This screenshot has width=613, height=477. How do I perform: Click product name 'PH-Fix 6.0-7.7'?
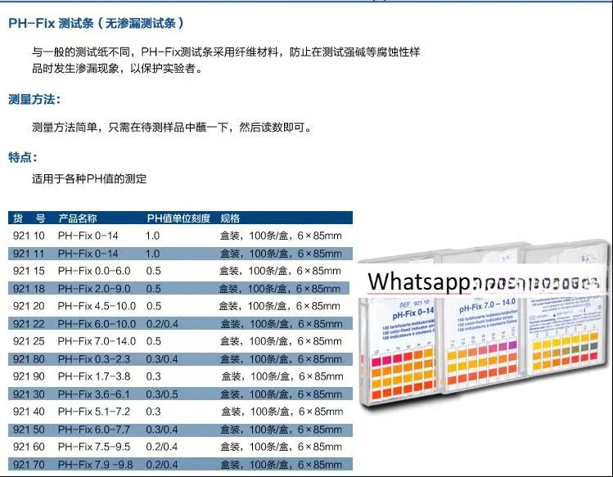[94, 430]
